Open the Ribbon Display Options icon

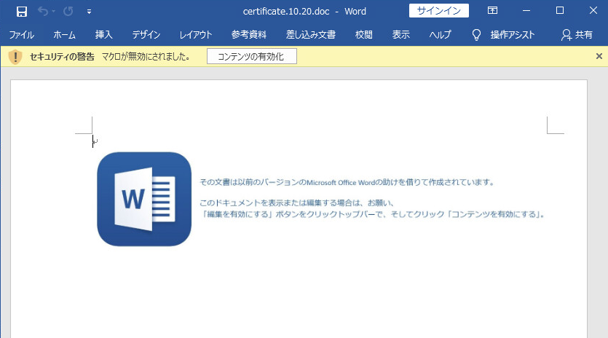click(492, 10)
